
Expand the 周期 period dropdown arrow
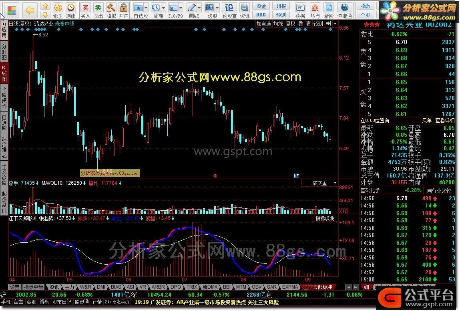163,8
